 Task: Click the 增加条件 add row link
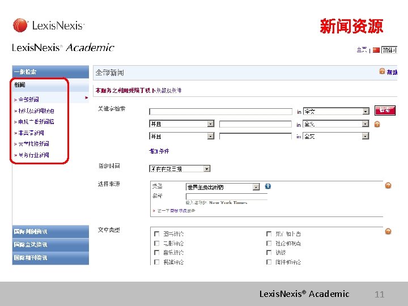[x=159, y=151]
